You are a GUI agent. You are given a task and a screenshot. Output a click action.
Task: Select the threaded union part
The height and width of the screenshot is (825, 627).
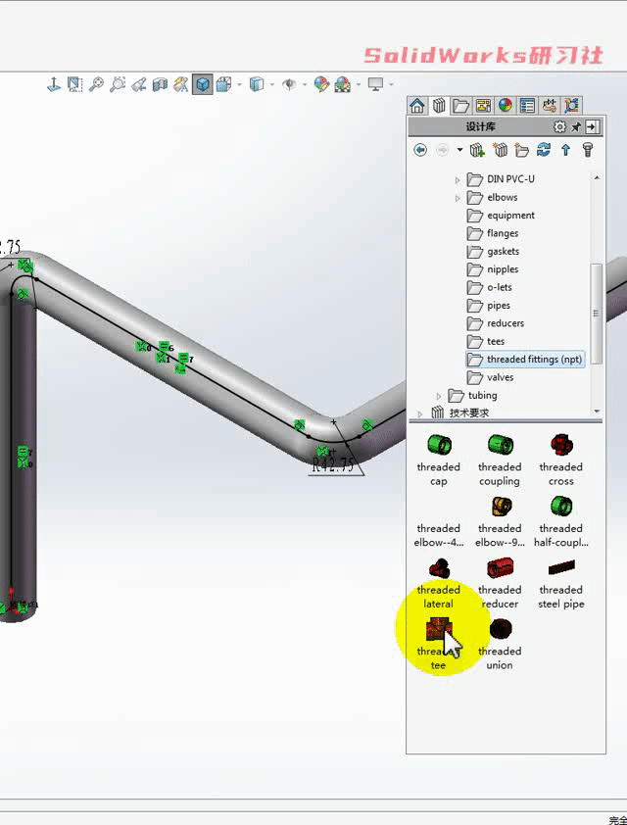(x=500, y=645)
